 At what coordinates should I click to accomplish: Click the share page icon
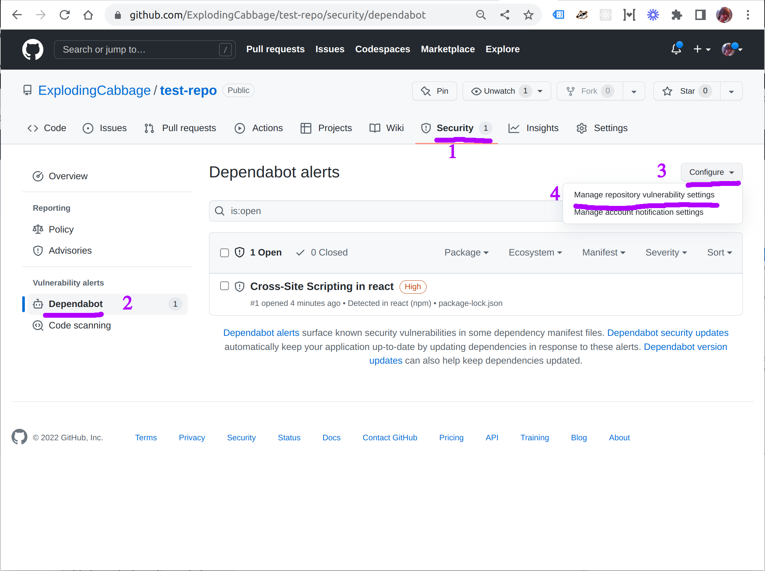pyautogui.click(x=504, y=15)
